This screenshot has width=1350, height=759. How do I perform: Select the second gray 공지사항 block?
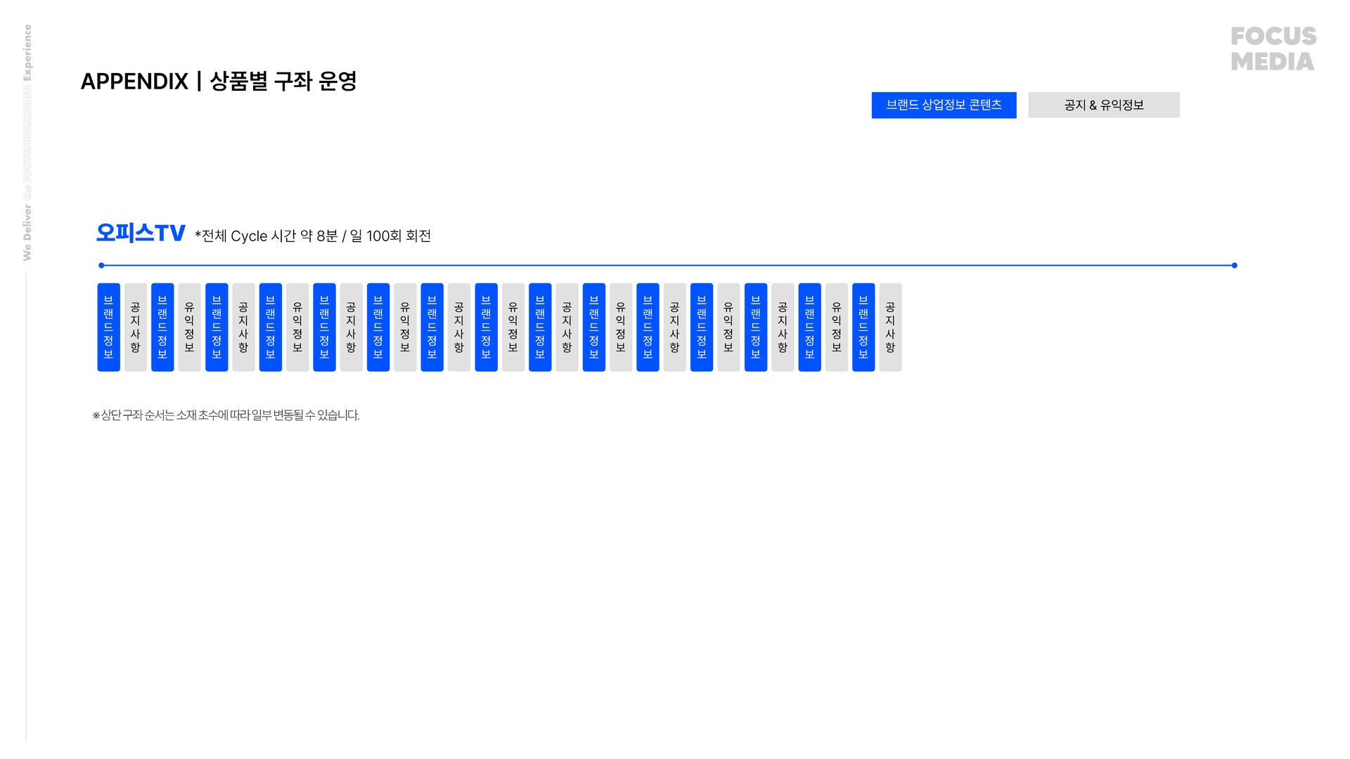point(243,327)
